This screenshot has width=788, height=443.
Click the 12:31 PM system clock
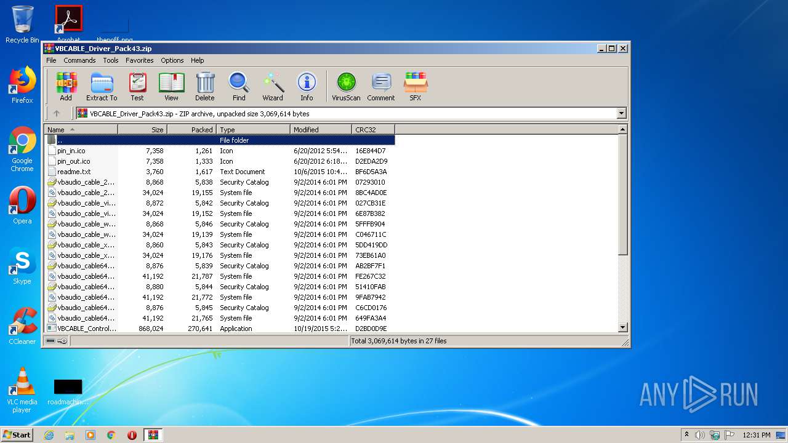click(757, 435)
